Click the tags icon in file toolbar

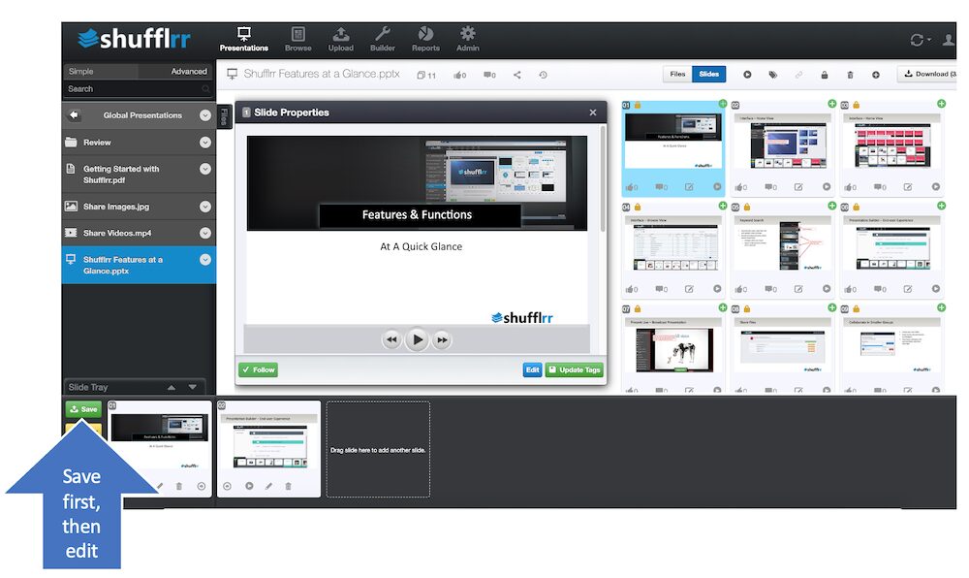[x=772, y=75]
